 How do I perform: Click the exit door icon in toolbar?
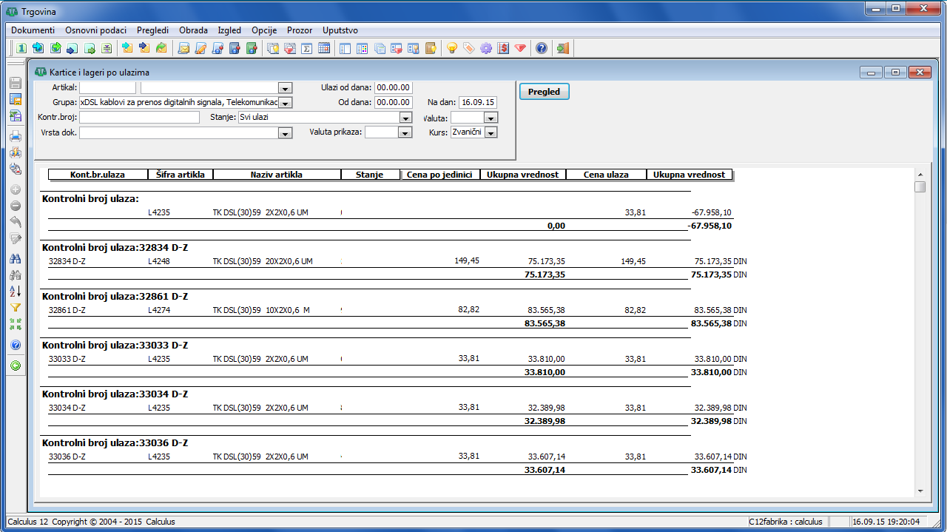point(563,49)
